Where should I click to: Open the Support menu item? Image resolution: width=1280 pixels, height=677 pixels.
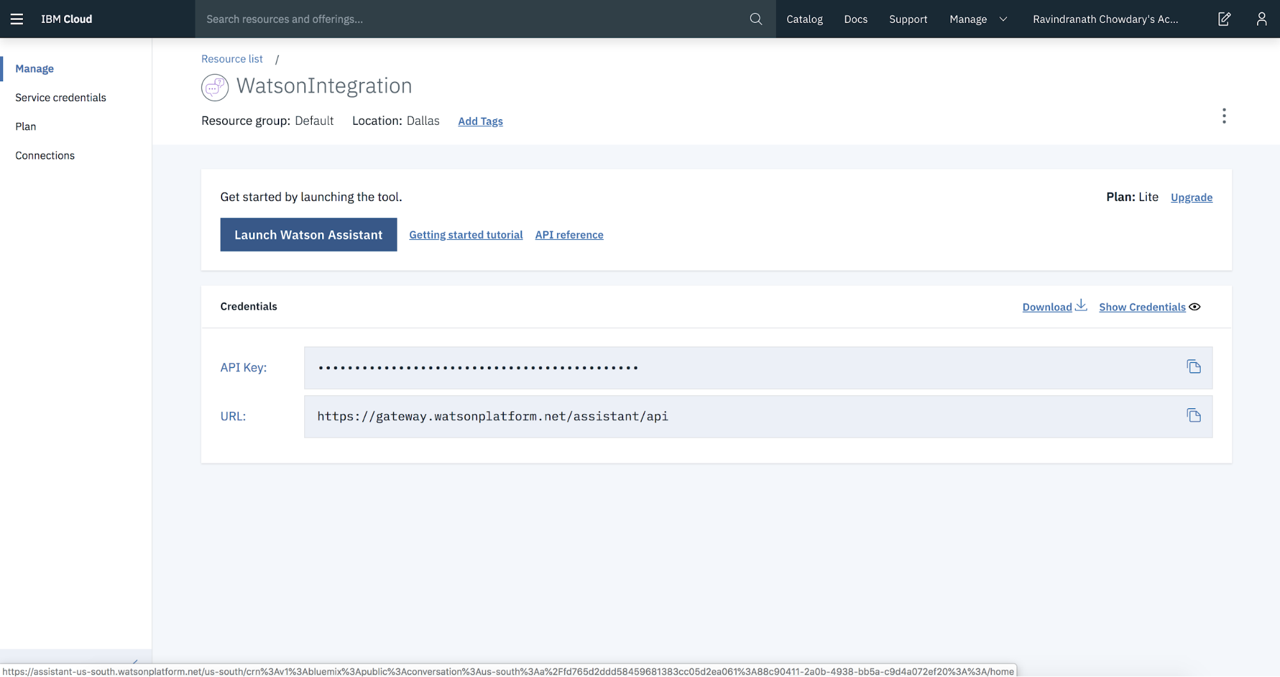908,19
